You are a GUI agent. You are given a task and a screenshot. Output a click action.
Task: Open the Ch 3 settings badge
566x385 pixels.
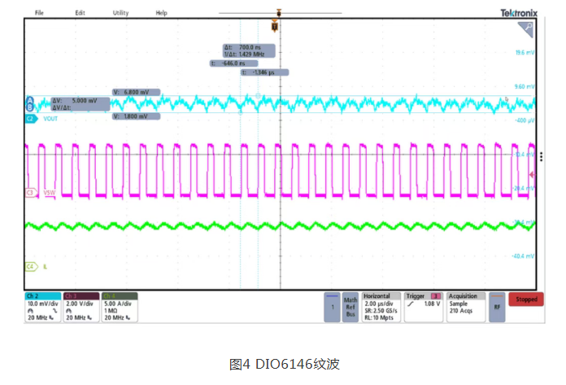[81, 307]
